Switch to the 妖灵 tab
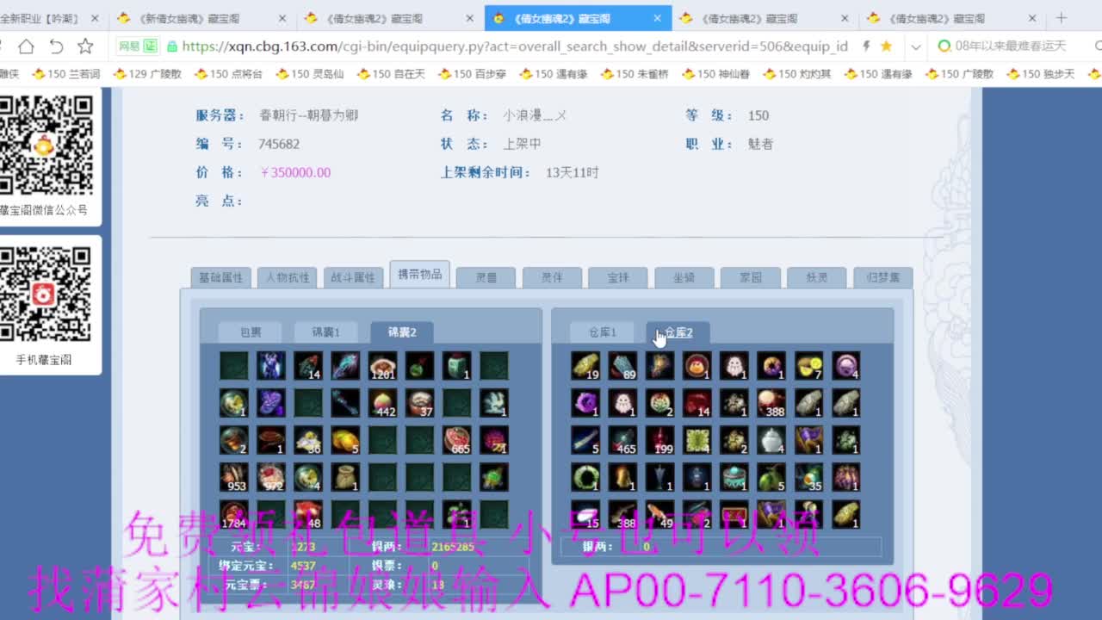This screenshot has height=620, width=1102. pyautogui.click(x=817, y=277)
